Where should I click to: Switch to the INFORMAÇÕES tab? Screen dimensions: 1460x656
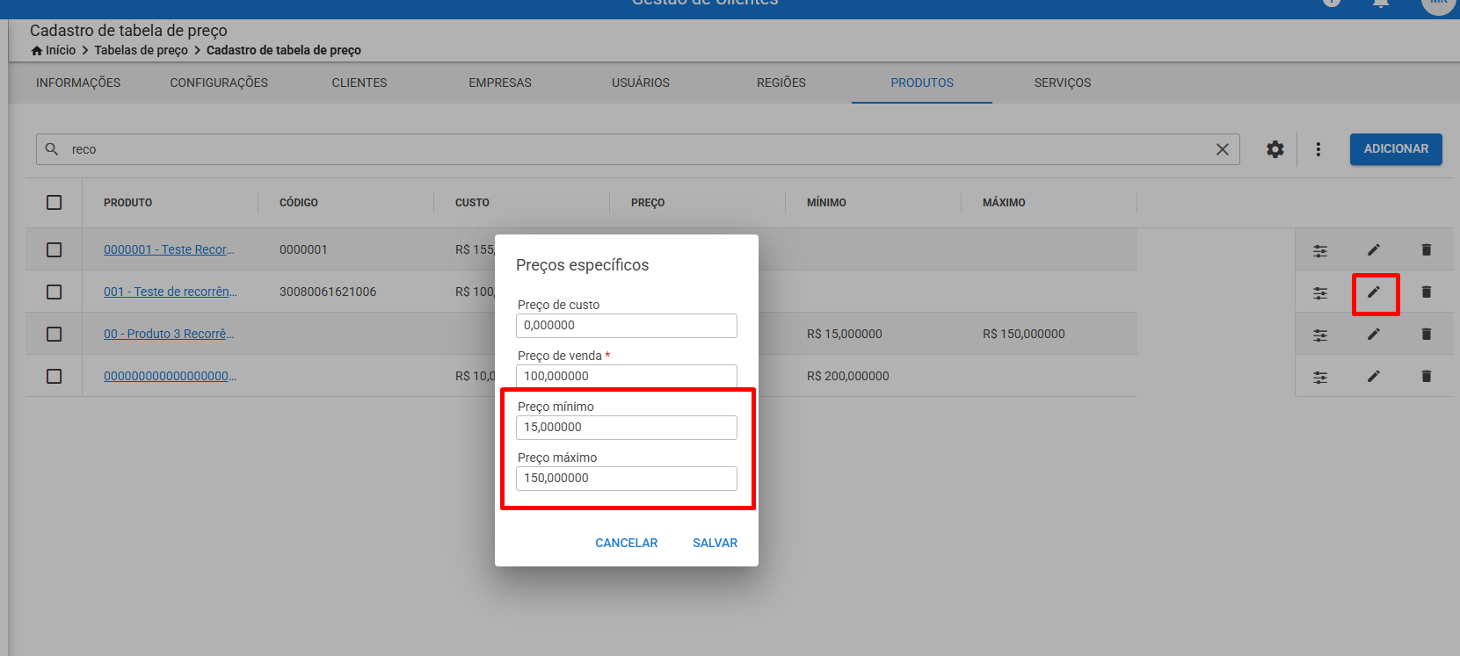pos(78,83)
